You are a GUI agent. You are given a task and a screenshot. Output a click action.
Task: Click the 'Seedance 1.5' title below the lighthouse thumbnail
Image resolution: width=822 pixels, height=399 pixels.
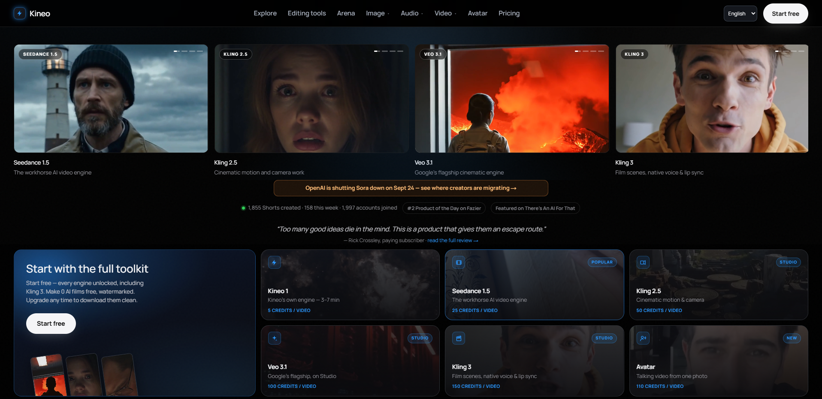(31, 163)
